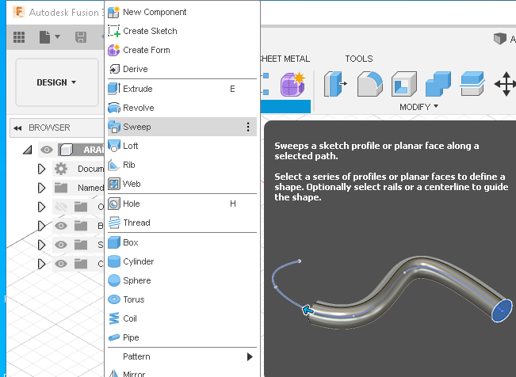The height and width of the screenshot is (377, 516).
Task: Select the root component cube icon
Action: pyautogui.click(x=66, y=150)
